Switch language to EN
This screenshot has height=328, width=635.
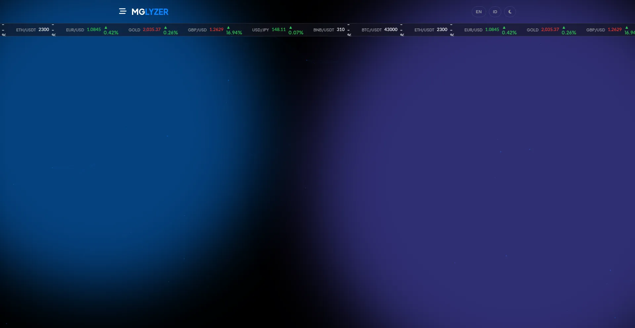(479, 12)
